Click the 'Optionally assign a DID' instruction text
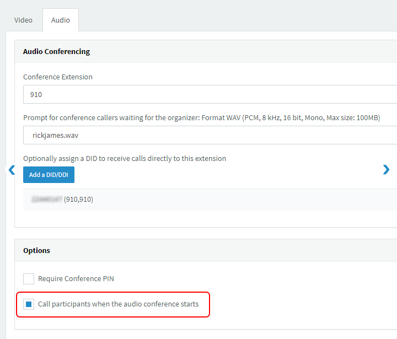397x339 pixels. click(125, 159)
